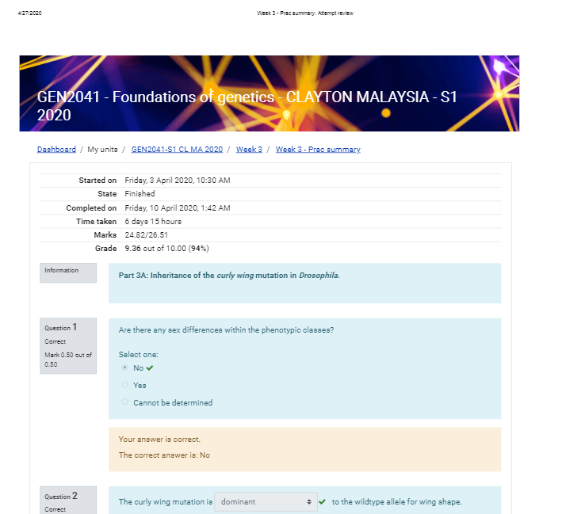Click the completed date 'Friday, 10 April 2020, 1:42 AM'

click(178, 208)
